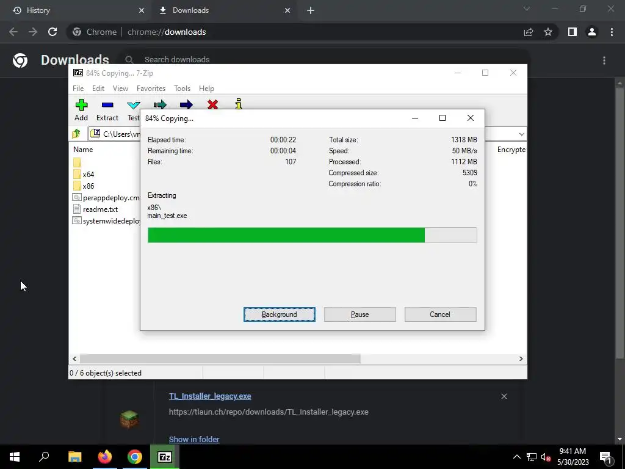Click the Name column header
The width and height of the screenshot is (625, 469).
pyautogui.click(x=83, y=150)
